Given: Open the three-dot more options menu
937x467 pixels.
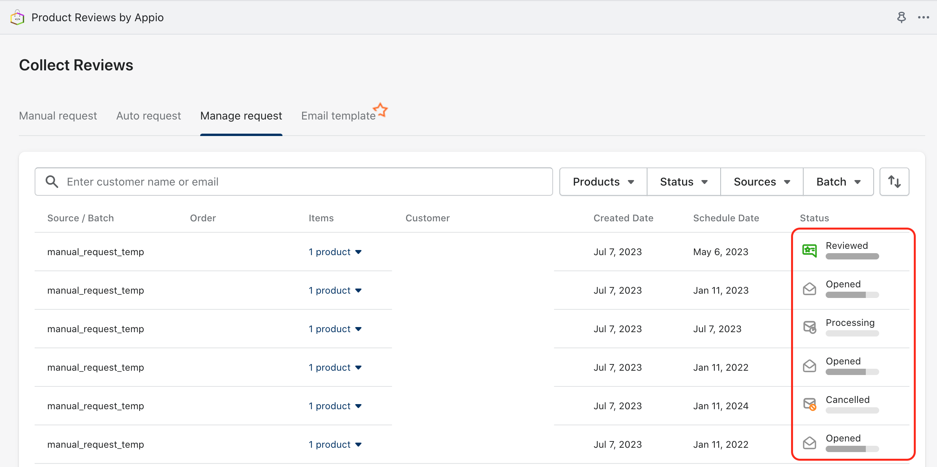Looking at the screenshot, I should (923, 17).
